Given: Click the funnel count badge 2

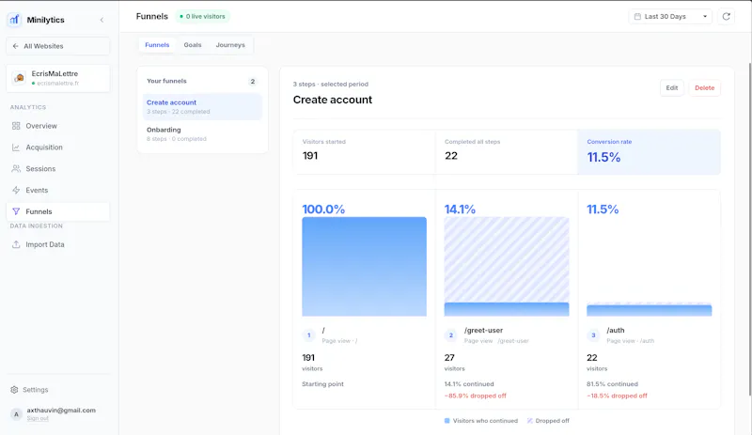Looking at the screenshot, I should click(253, 81).
